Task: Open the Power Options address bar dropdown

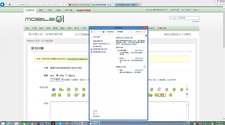Action: tap(129, 32)
